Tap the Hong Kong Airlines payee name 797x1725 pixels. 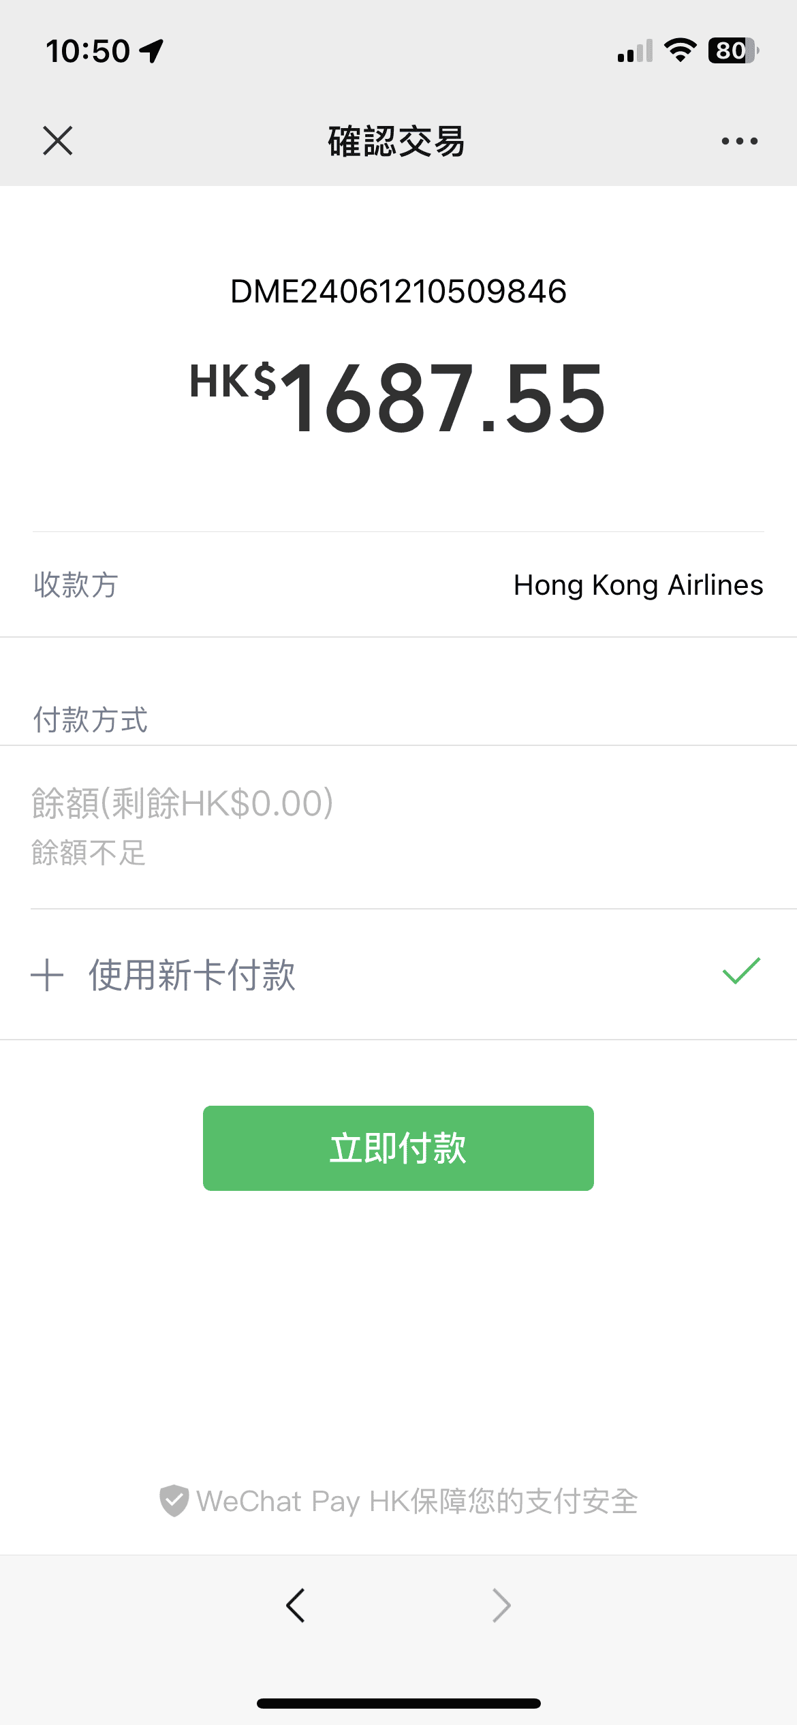(x=638, y=585)
